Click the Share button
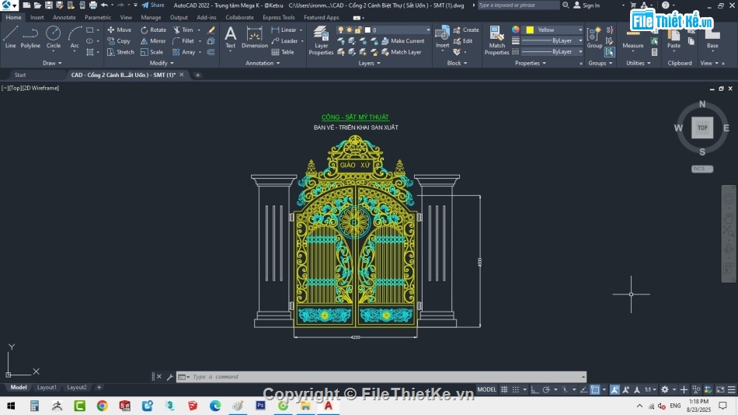The width and height of the screenshot is (738, 415). point(153,5)
